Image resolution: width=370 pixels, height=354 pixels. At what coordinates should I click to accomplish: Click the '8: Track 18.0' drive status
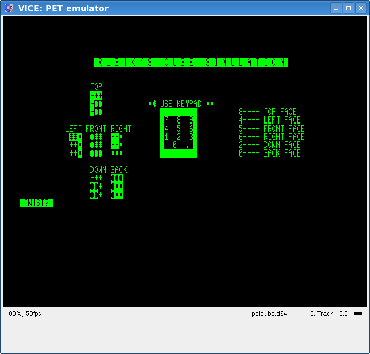tap(329, 313)
